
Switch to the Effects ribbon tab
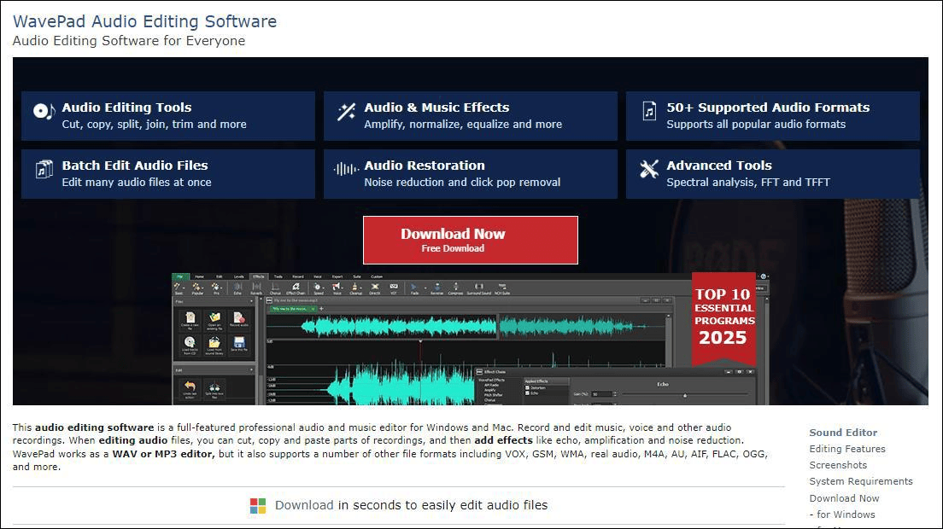(x=258, y=276)
